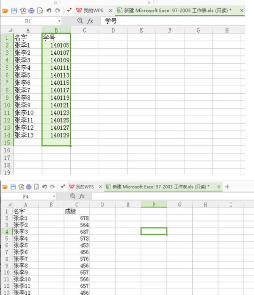Click the Redo arrow in top window
Screen dimensions: 254x295
point(58,11)
